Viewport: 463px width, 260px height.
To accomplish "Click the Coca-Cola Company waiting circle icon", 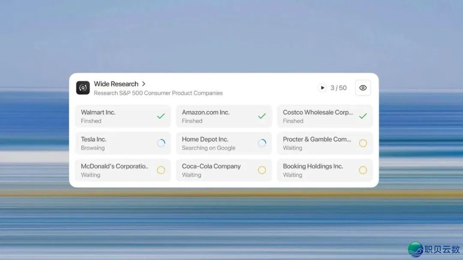I will pos(262,170).
